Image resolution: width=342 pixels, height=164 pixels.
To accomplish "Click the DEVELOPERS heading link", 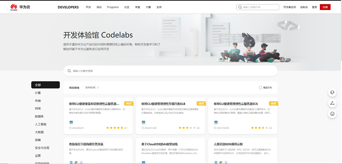I will coord(68,7).
